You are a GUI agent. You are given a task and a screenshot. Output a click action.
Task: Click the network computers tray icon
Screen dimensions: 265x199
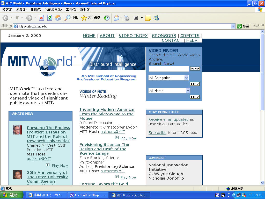(x=239, y=195)
